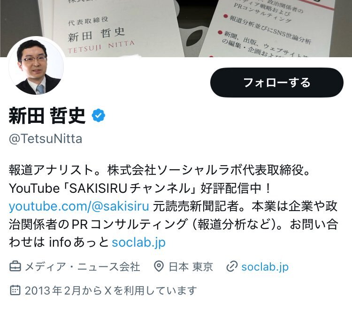Open the round profile avatar photo
This screenshot has width=352, height=310.
click(x=36, y=66)
